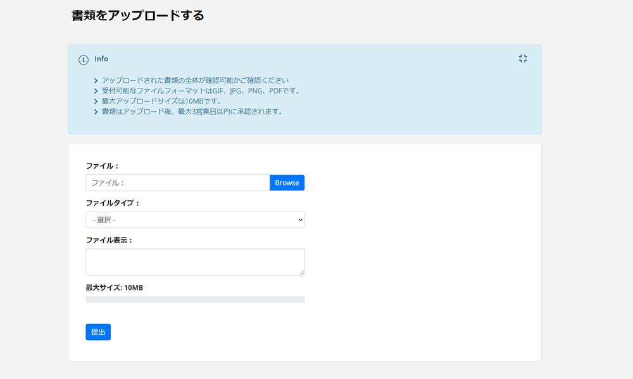The width and height of the screenshot is (633, 379).
Task: Expand the file type combo box
Action: pyautogui.click(x=194, y=220)
